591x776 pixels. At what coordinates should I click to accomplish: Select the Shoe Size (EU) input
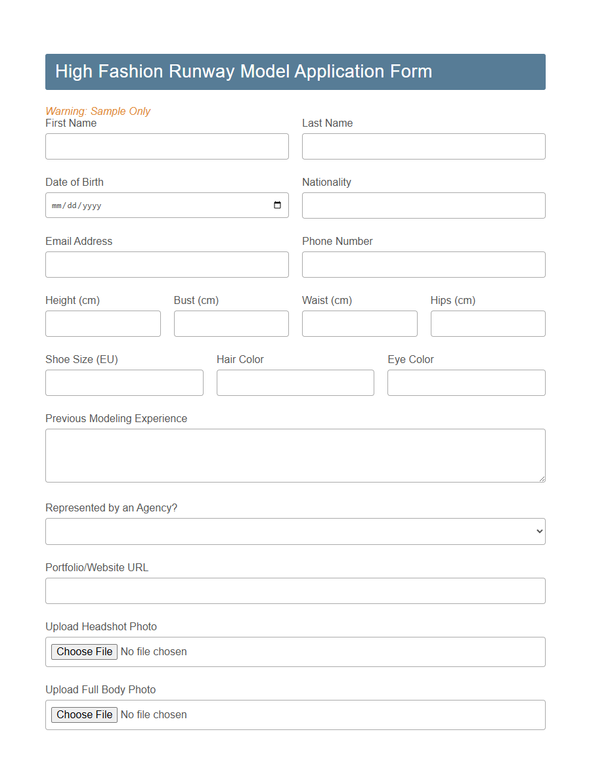124,382
